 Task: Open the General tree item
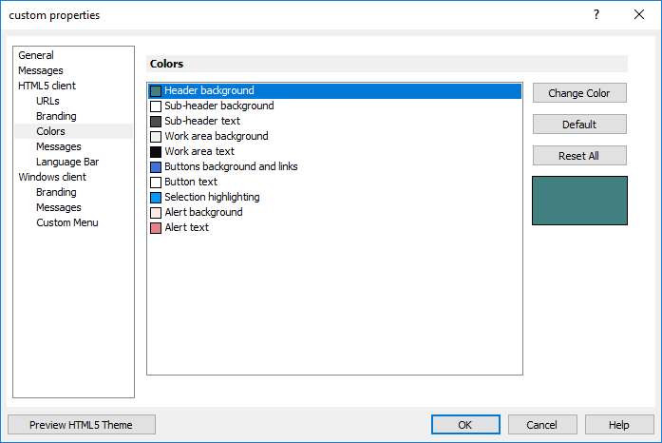pyautogui.click(x=36, y=55)
